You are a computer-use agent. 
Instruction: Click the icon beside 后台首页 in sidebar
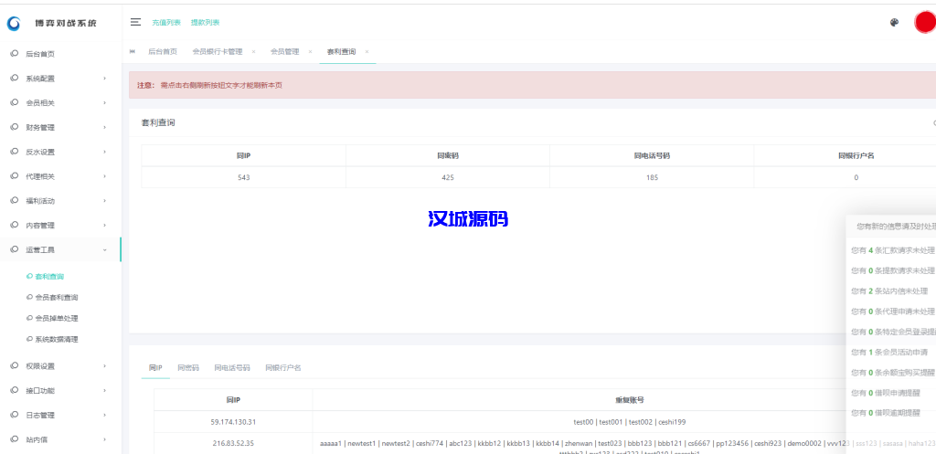(x=15, y=54)
